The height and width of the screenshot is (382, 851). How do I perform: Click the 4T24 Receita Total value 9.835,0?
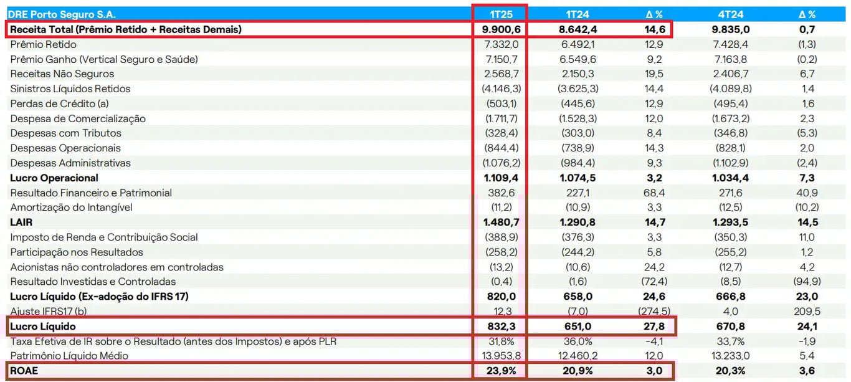(731, 29)
